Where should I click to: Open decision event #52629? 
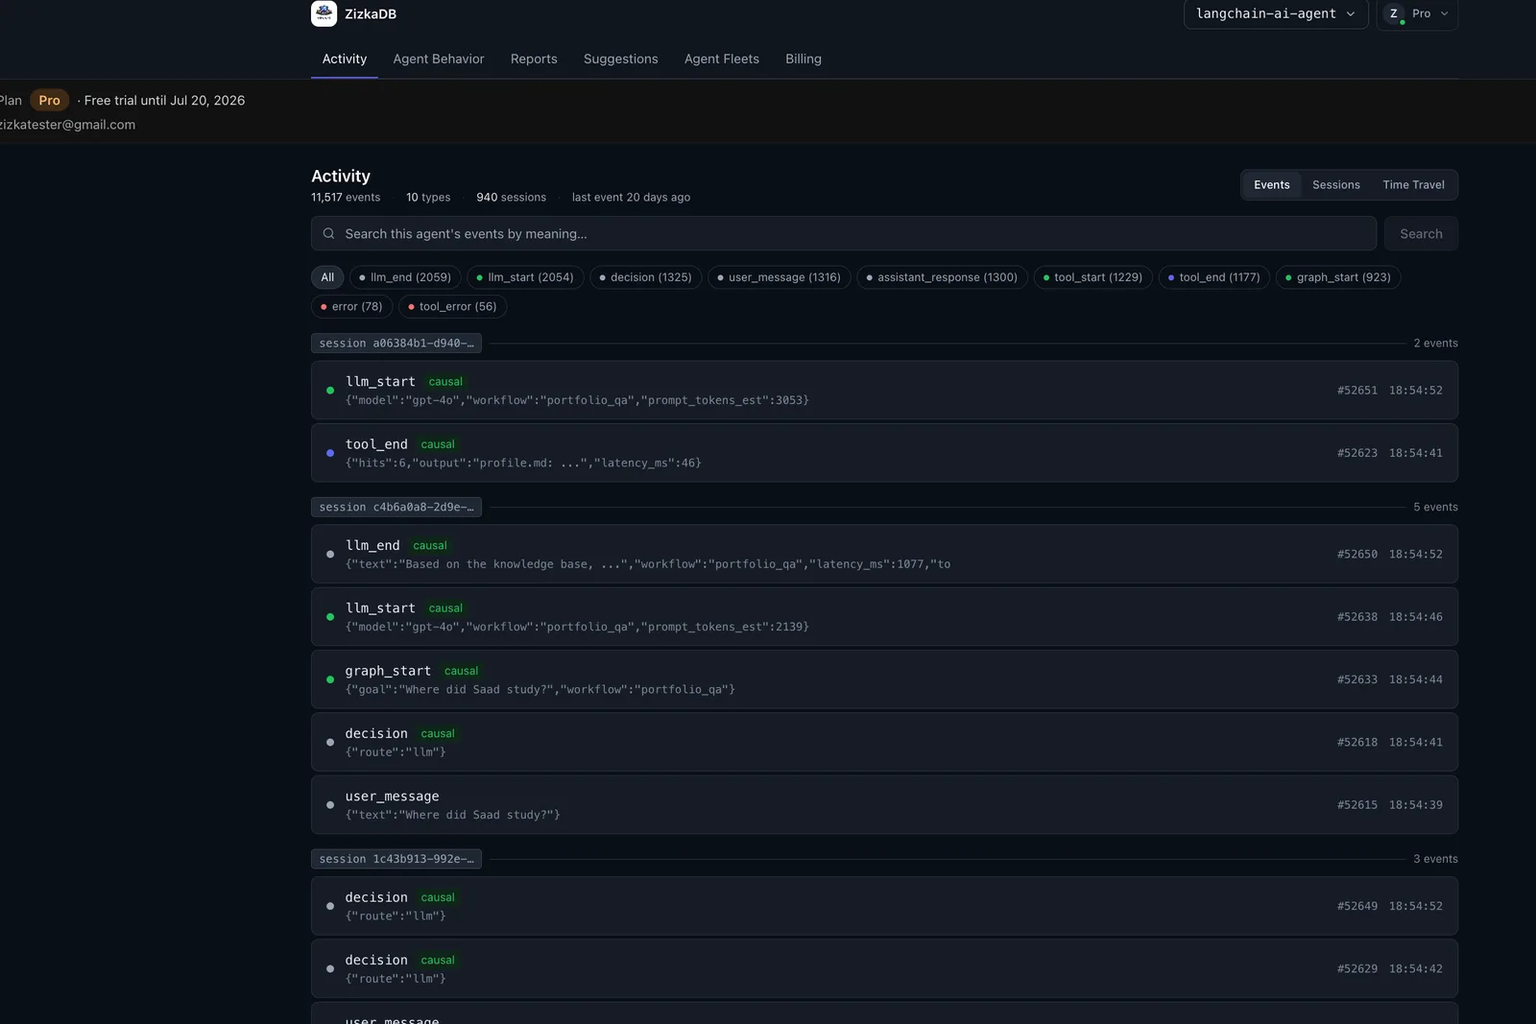884,969
